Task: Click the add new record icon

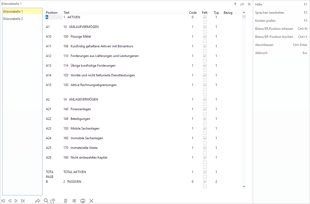Action: (x=53, y=201)
